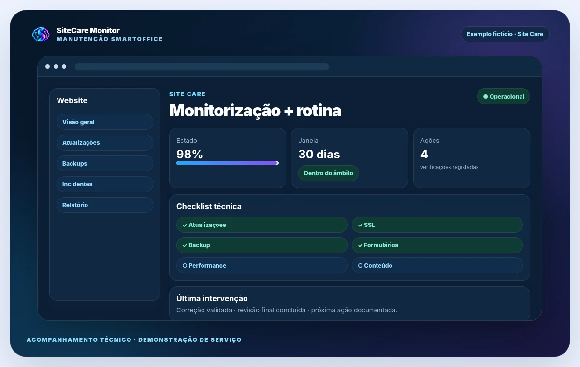The image size is (580, 367).
Task: Click the third browser window dot
Action: coord(64,67)
